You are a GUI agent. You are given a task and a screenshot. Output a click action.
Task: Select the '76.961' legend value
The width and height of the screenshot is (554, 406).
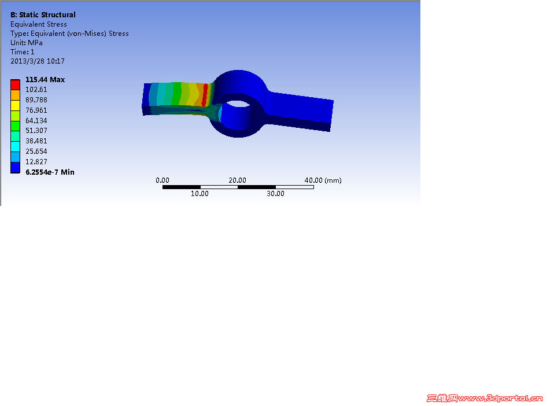36,110
